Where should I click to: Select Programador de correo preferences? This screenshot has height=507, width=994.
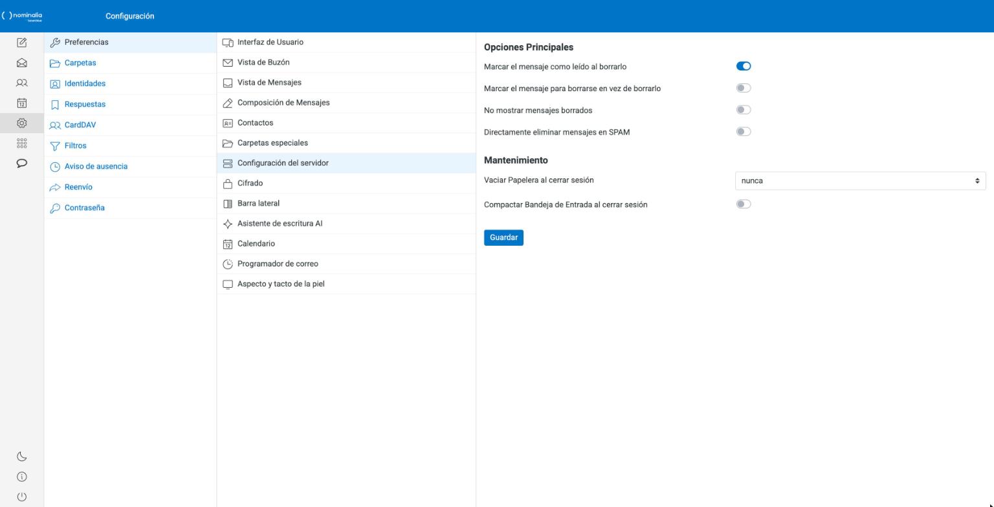point(346,263)
